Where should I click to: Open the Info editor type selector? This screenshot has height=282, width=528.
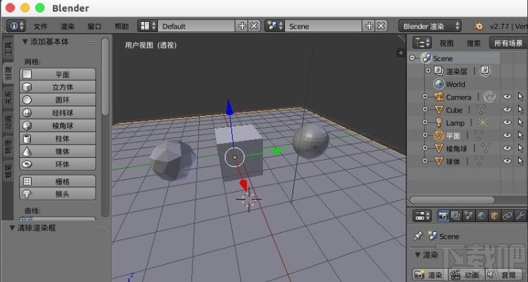16,26
